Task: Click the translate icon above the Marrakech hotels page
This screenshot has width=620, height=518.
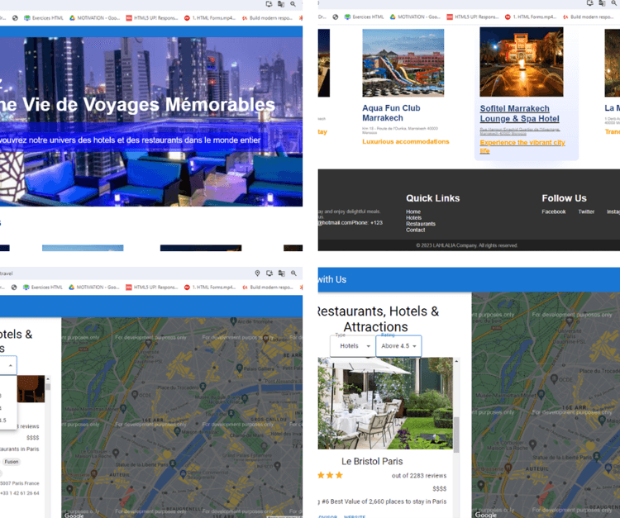Action: pos(602,3)
